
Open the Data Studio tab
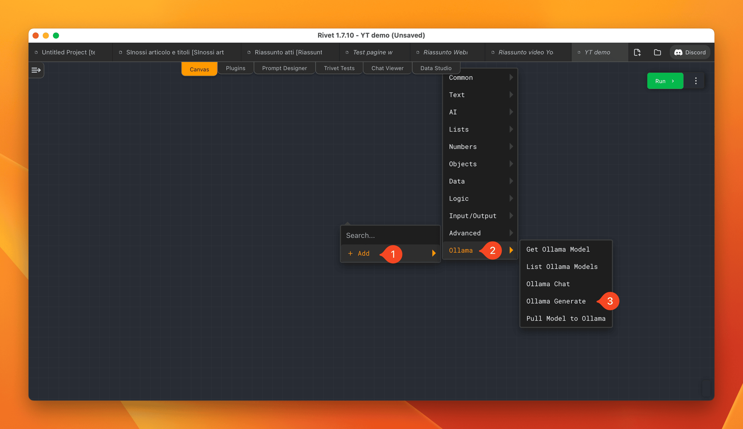pyautogui.click(x=436, y=68)
